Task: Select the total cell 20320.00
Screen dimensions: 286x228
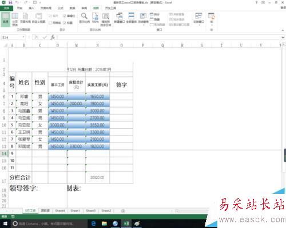Action: point(98,177)
